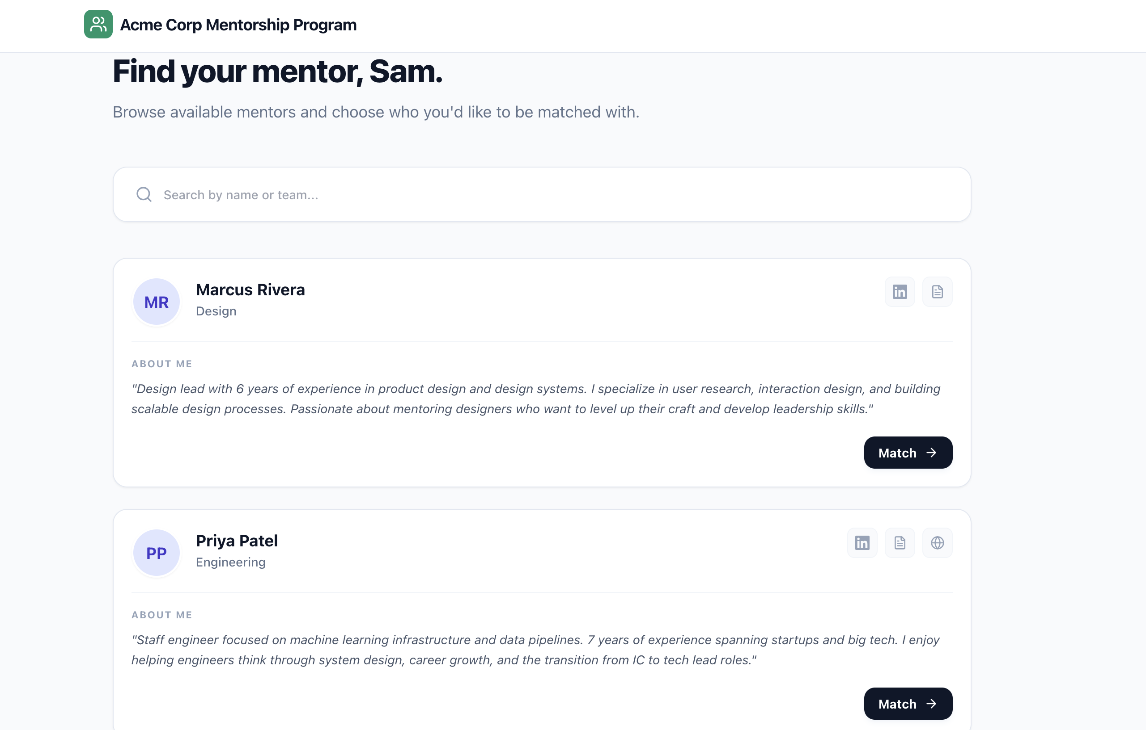
Task: Click the arrow inside Priya's Match button
Action: 932,703
